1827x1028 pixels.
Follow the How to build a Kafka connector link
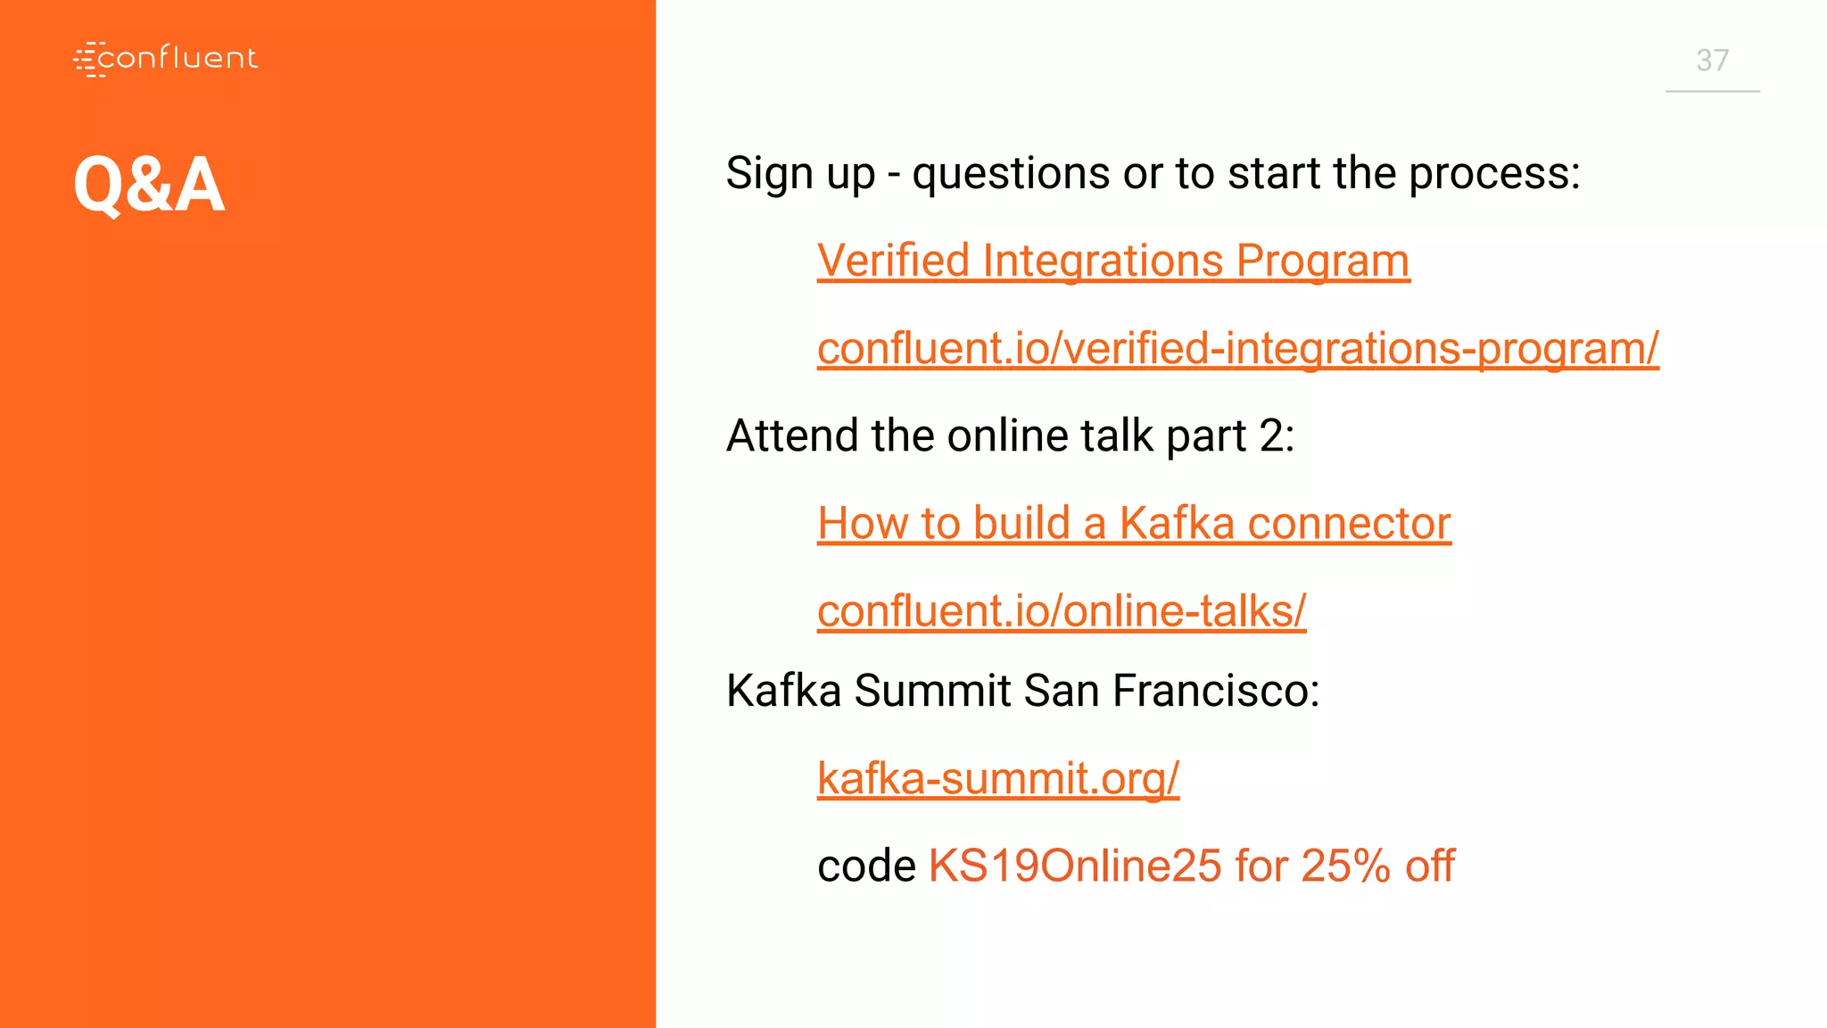point(1134,523)
